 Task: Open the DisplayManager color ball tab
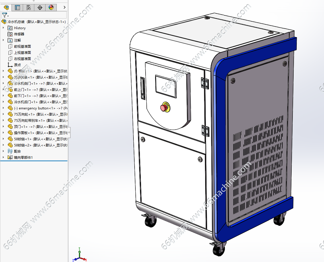click(x=51, y=8)
